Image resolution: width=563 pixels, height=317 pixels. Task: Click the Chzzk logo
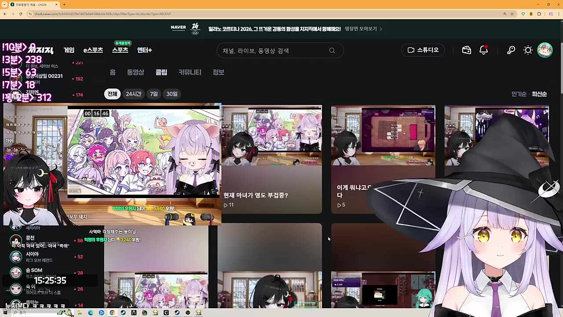[x=42, y=50]
